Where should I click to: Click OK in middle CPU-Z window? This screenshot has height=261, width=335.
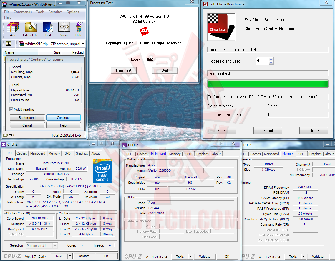click(227, 257)
